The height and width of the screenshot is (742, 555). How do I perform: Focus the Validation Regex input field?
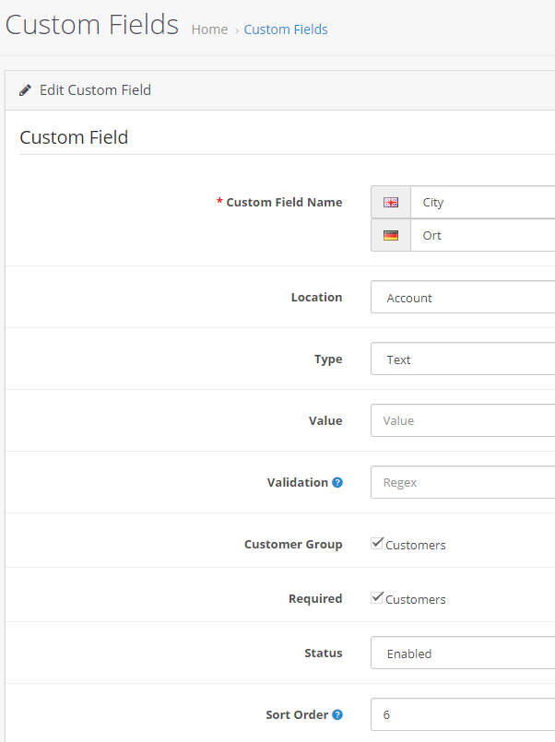point(463,482)
